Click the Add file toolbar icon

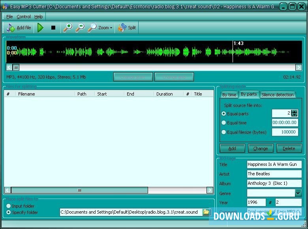pyautogui.click(x=11, y=28)
